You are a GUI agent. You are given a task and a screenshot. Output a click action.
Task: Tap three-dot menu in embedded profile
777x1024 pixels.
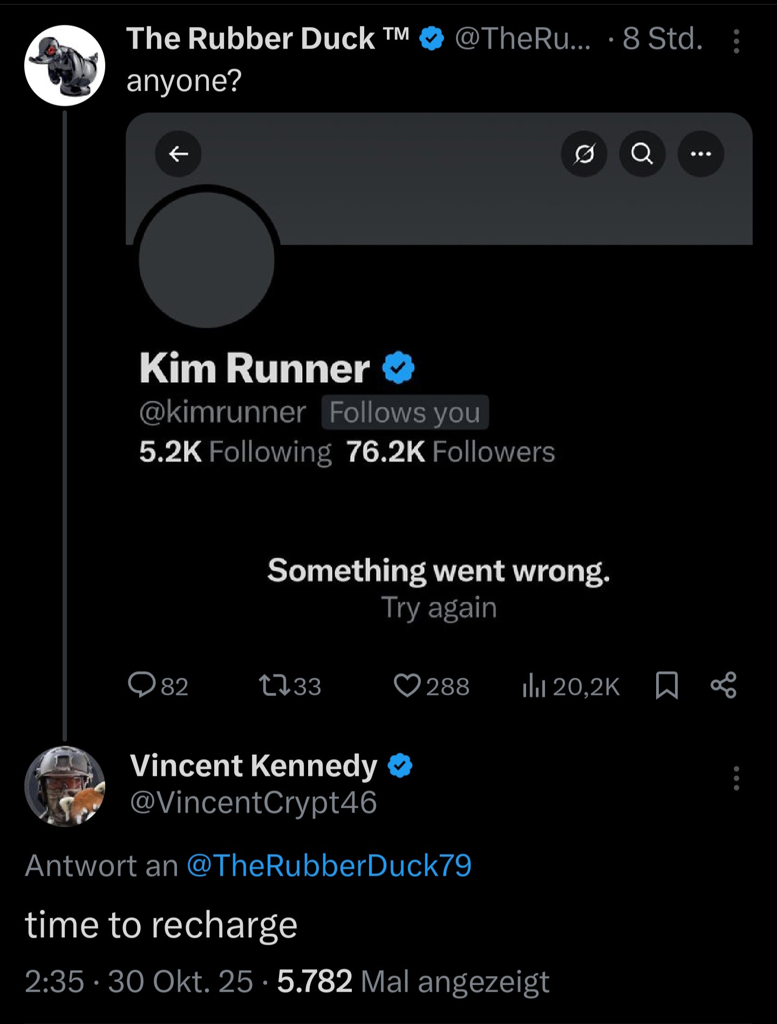click(x=700, y=154)
